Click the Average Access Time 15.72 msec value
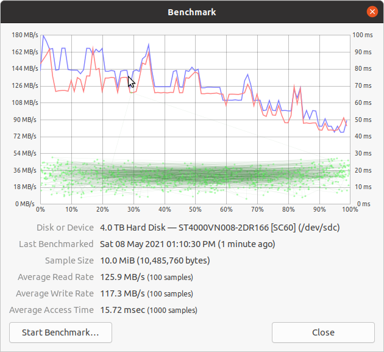Viewport: 384px width, 352px height. [x=123, y=310]
